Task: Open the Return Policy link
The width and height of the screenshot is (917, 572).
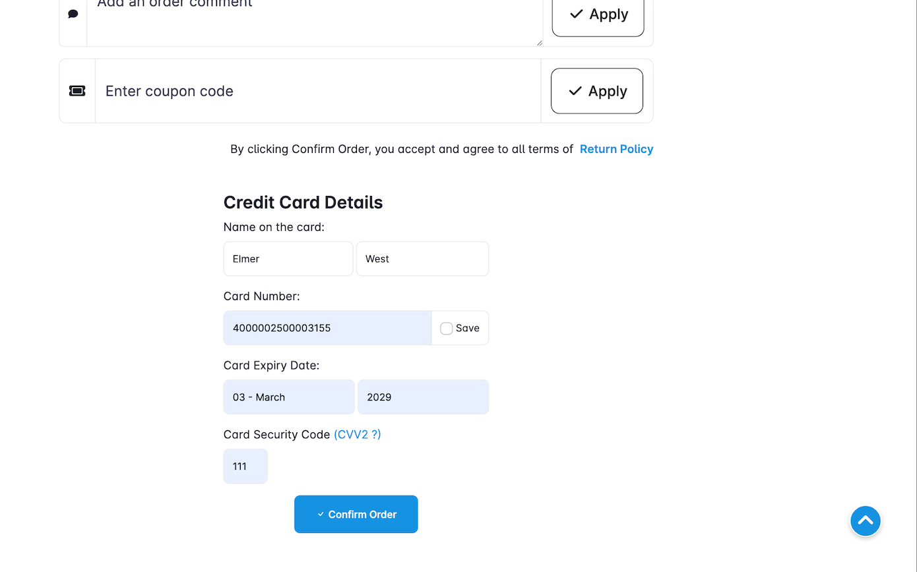Action: click(x=616, y=149)
